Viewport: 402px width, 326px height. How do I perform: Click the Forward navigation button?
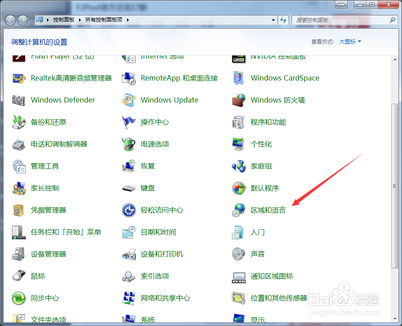[x=22, y=20]
